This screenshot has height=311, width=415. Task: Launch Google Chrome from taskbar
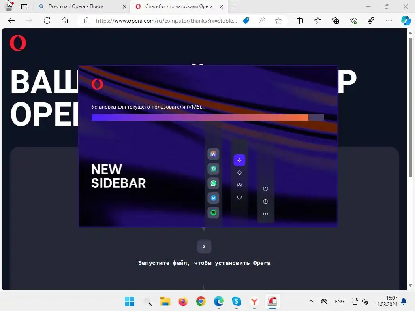(201, 301)
